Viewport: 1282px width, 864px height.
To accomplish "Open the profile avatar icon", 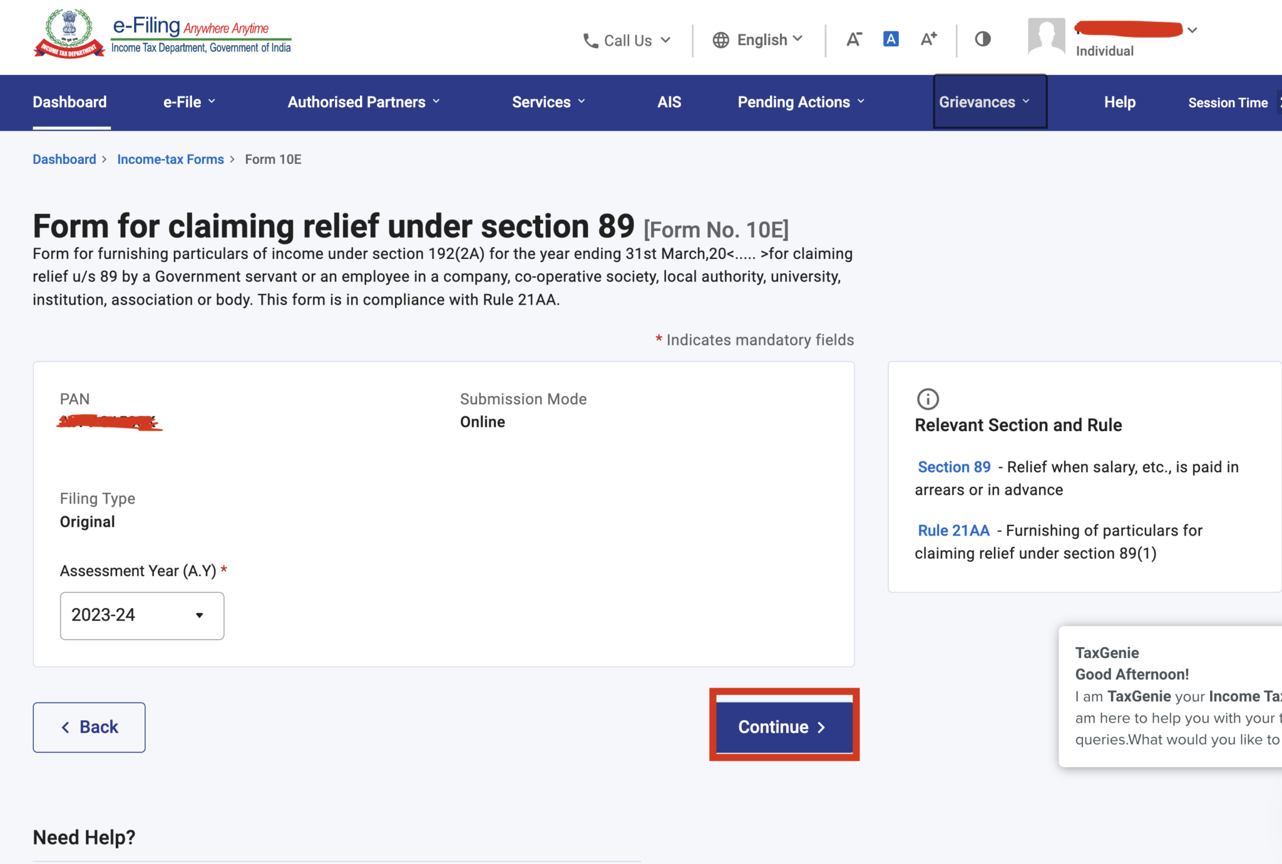I will point(1046,34).
